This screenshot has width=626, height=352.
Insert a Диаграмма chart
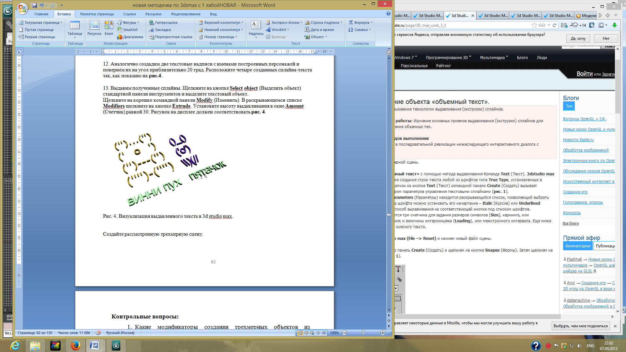coord(130,37)
